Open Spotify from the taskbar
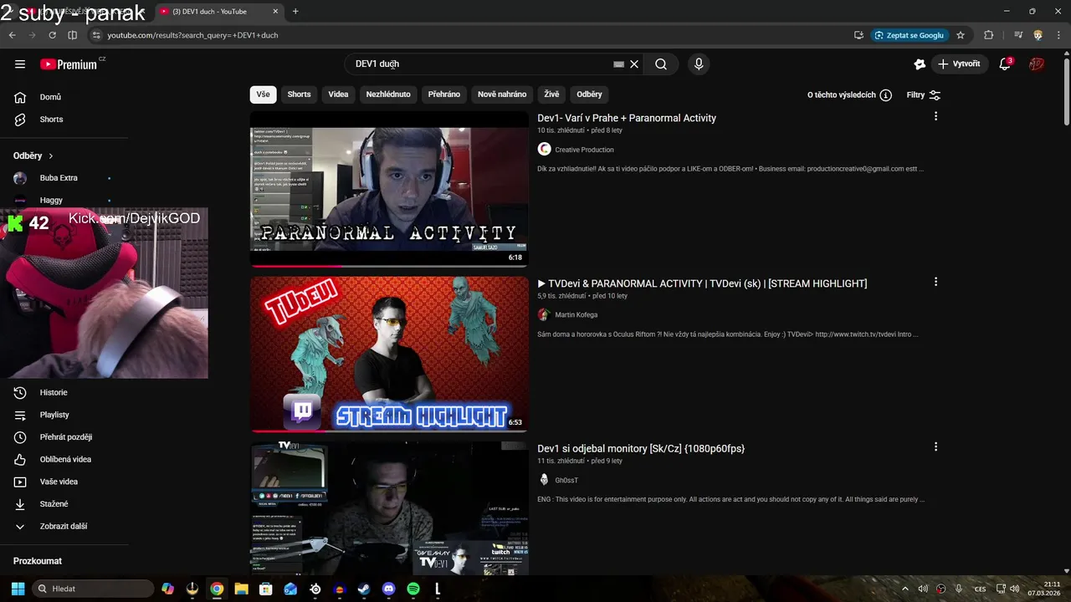Screen dimensions: 1071x602 click(413, 589)
